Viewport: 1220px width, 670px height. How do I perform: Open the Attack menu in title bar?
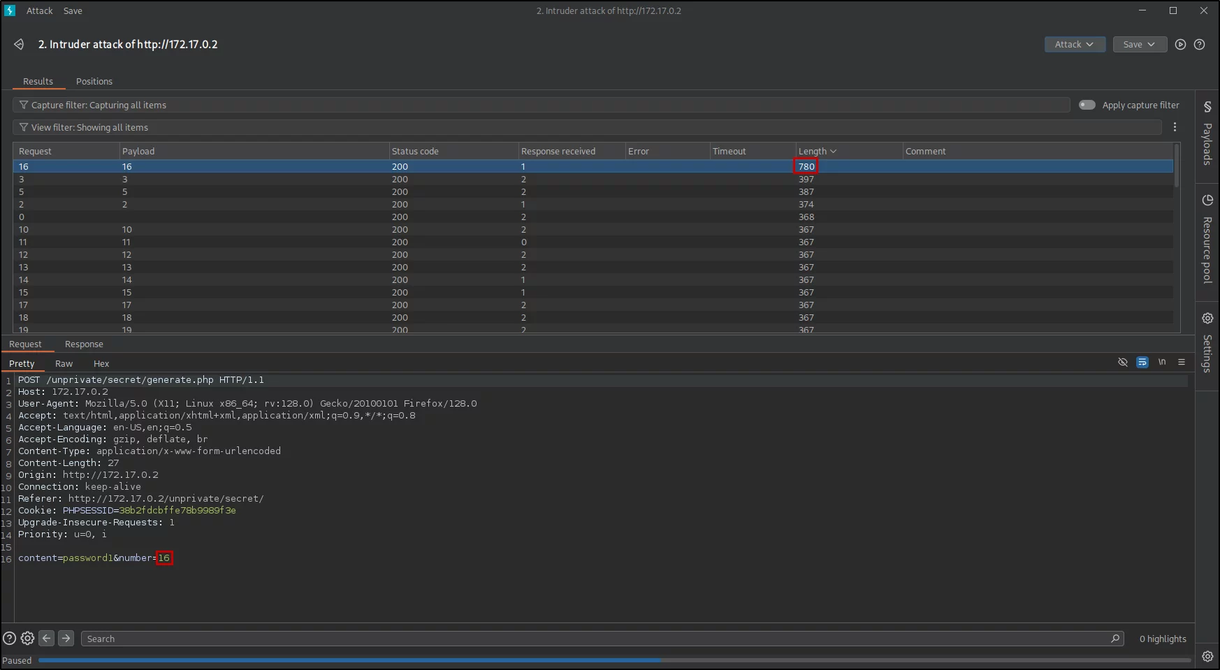click(40, 10)
